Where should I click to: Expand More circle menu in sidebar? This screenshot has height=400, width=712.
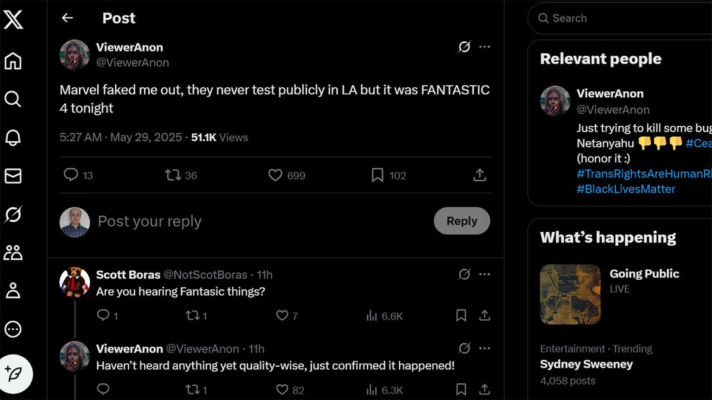pyautogui.click(x=13, y=329)
